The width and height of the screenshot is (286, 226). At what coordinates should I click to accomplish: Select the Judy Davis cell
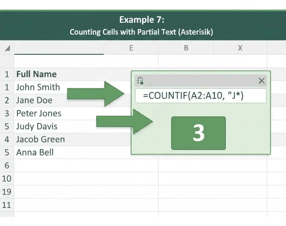click(x=37, y=126)
